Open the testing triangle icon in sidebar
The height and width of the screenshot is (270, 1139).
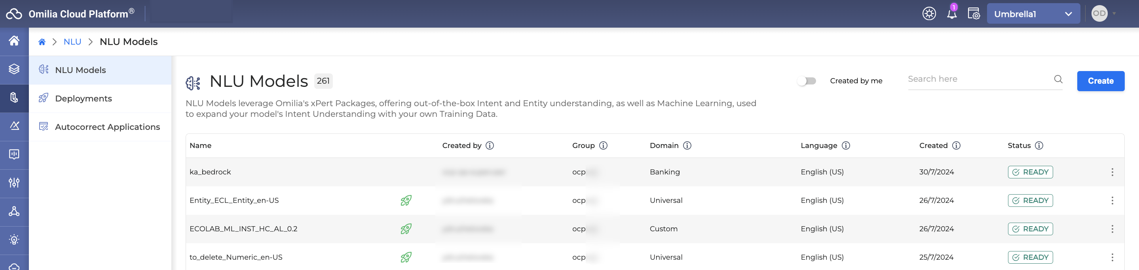(x=14, y=126)
